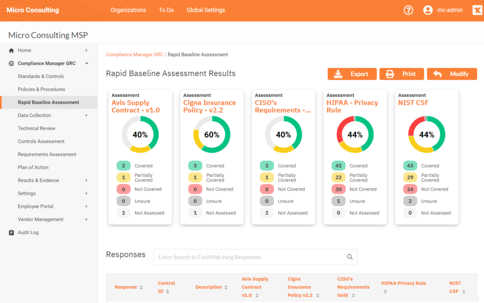
Task: Collapse the Compliance Manager GRC menu
Action: pos(86,63)
